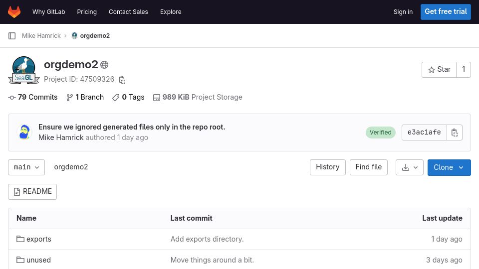The width and height of the screenshot is (479, 269).
Task: Copy the project ID with the clipboard icon
Action: pyautogui.click(x=122, y=80)
